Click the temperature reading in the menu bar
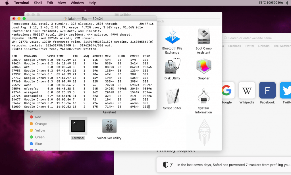The height and width of the screenshot is (175, 291). (262, 3)
